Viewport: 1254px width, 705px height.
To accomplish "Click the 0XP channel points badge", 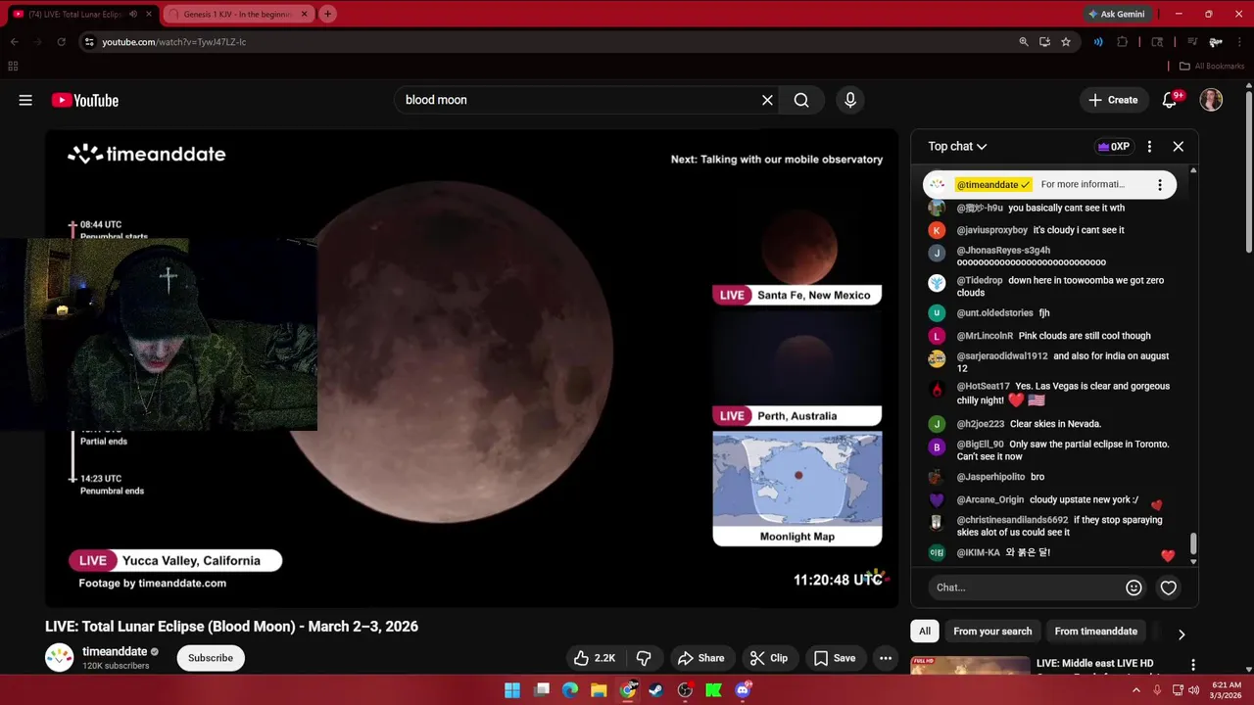I will 1114,146.
